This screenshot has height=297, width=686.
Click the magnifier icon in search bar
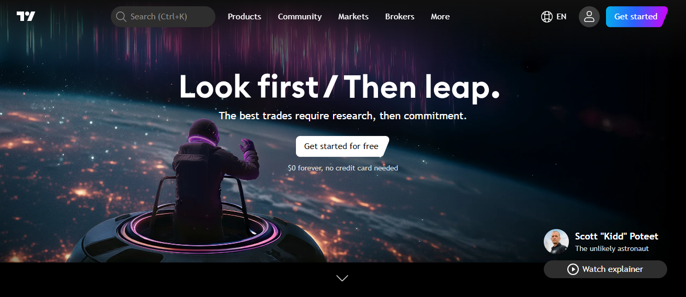click(x=121, y=17)
